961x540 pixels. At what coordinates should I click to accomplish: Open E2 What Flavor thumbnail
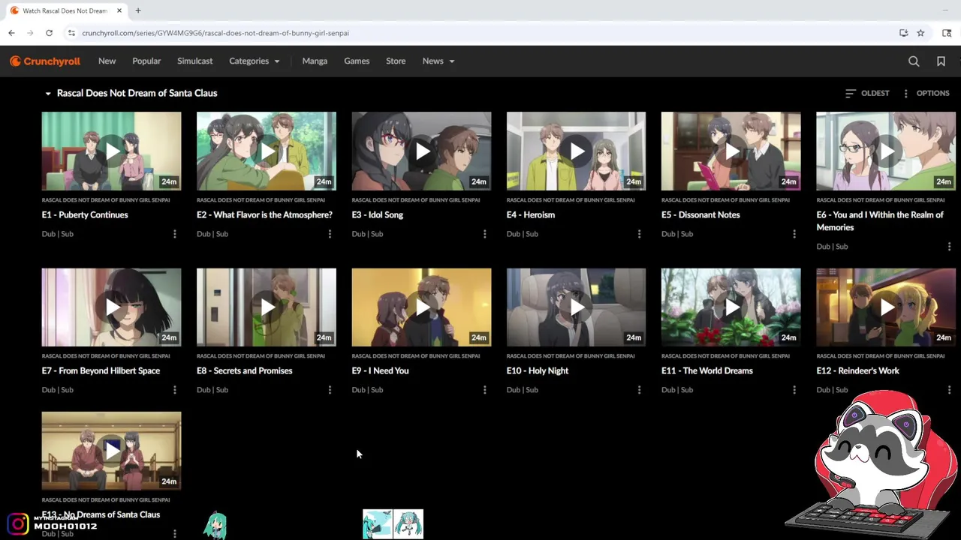(267, 151)
